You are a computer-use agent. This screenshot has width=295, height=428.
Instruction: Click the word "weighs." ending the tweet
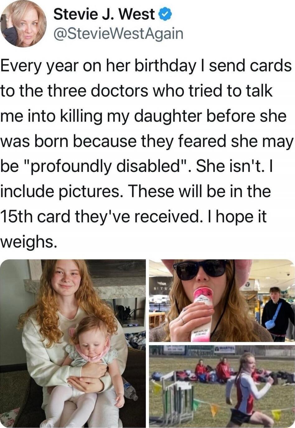point(29,242)
